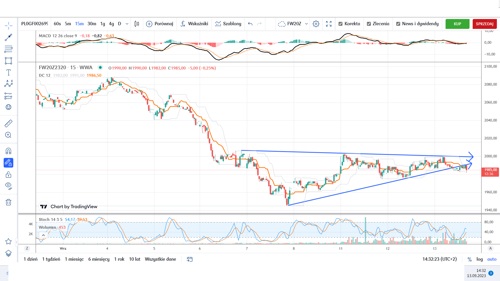Remove drawings with trash icon

[x=8, y=202]
